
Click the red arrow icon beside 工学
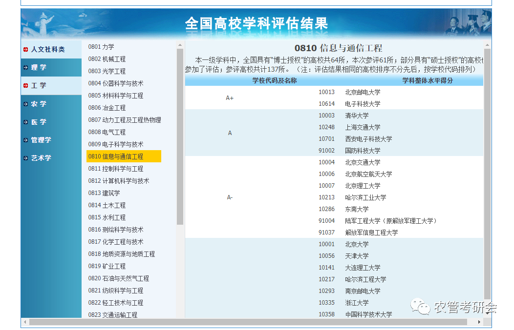click(25, 85)
